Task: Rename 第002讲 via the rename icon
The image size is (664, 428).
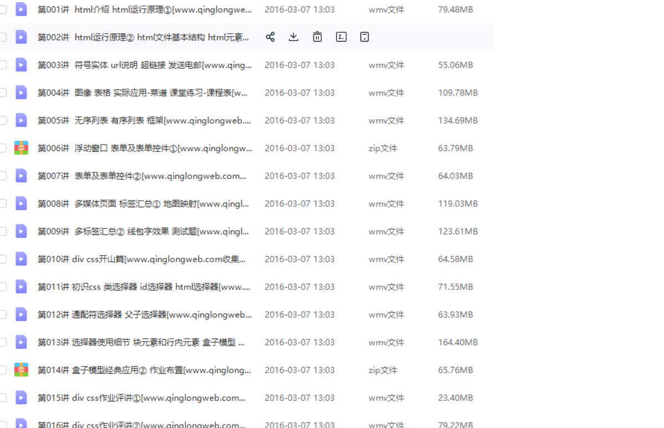Action: (341, 37)
